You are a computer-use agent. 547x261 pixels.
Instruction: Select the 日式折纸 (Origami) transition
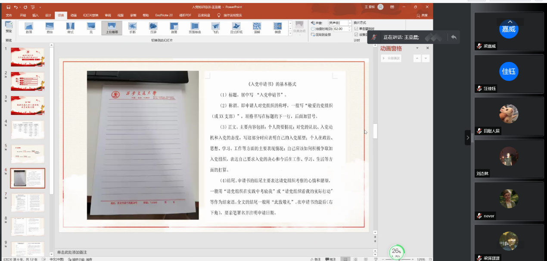(x=236, y=27)
